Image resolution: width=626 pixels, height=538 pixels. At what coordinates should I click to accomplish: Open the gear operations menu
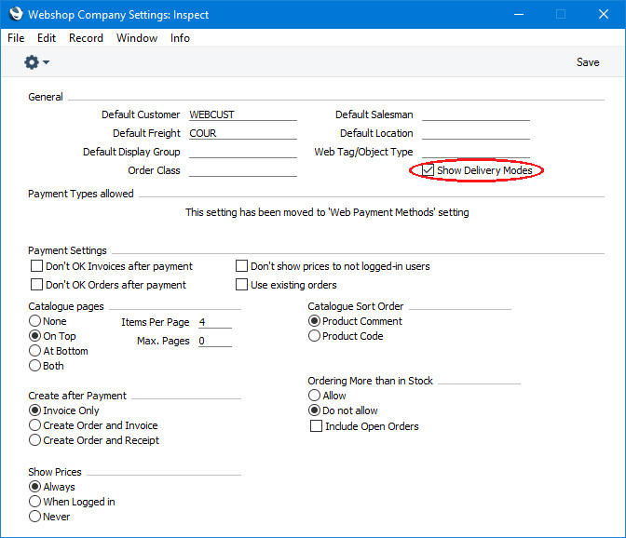click(x=36, y=62)
